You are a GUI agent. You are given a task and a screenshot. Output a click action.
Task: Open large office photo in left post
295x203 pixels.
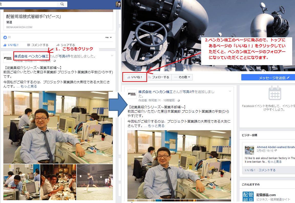[58, 127]
